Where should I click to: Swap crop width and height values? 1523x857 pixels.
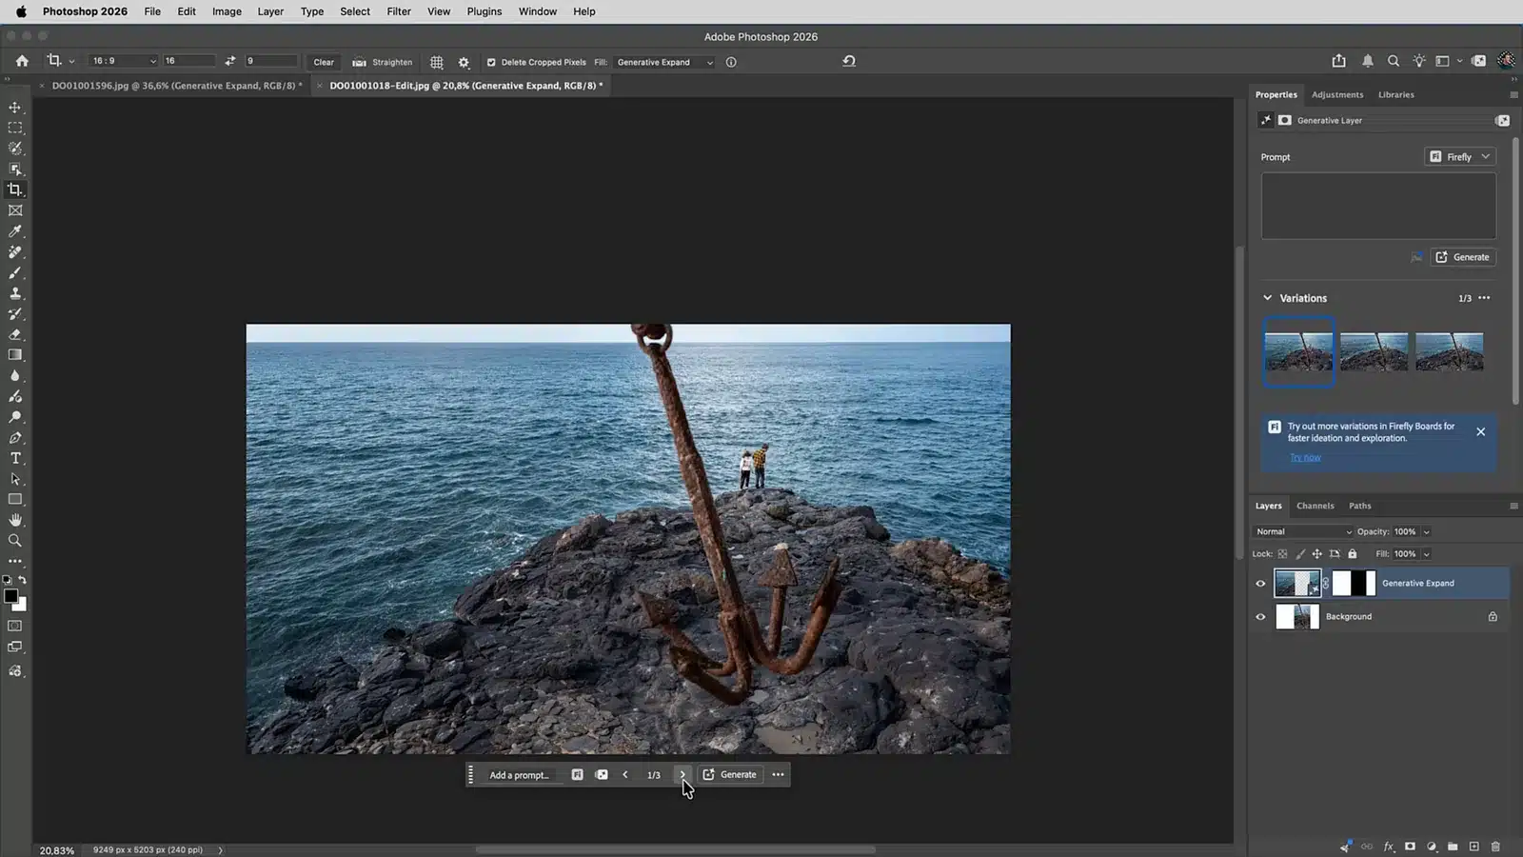(230, 61)
